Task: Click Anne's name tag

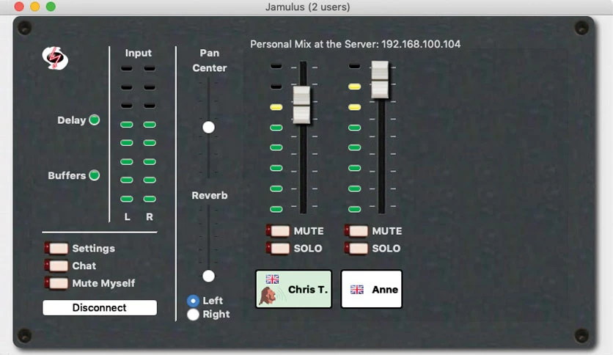Action: [372, 289]
